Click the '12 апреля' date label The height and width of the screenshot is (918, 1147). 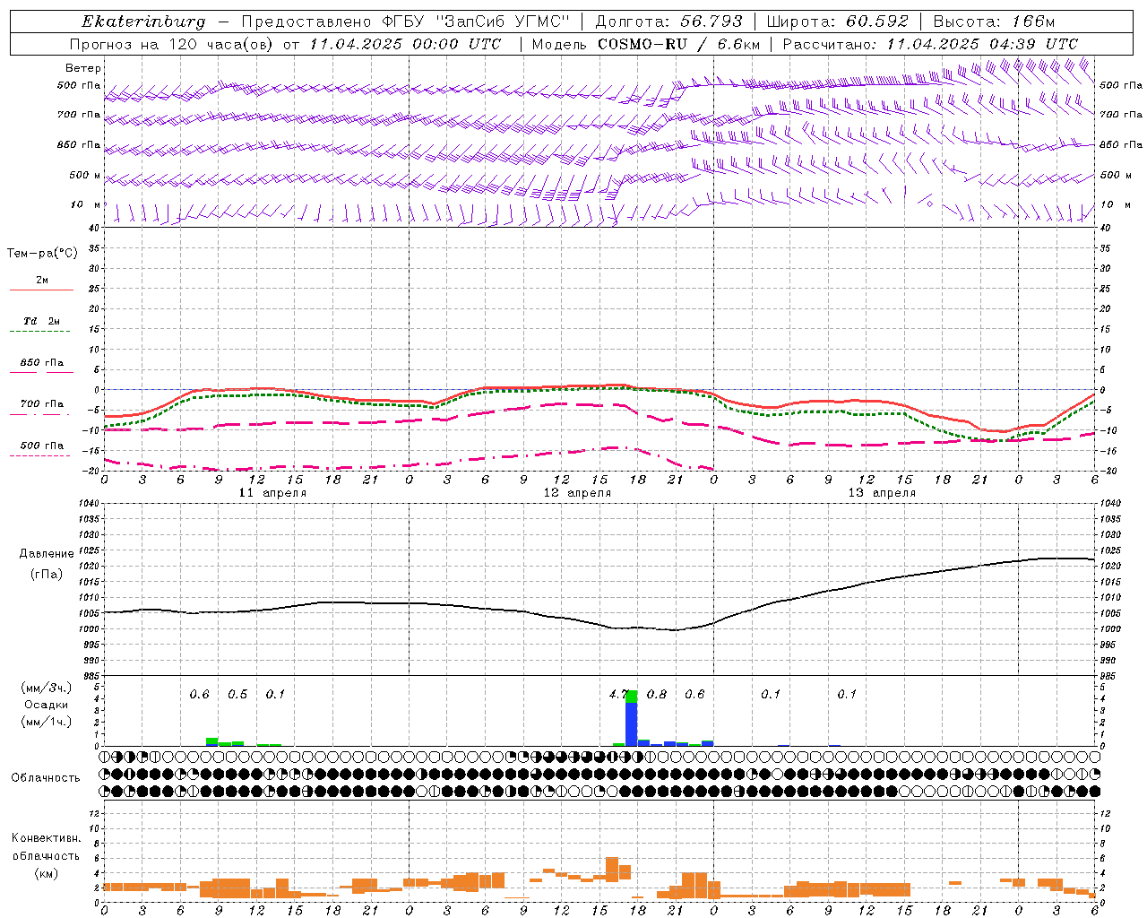click(x=577, y=493)
